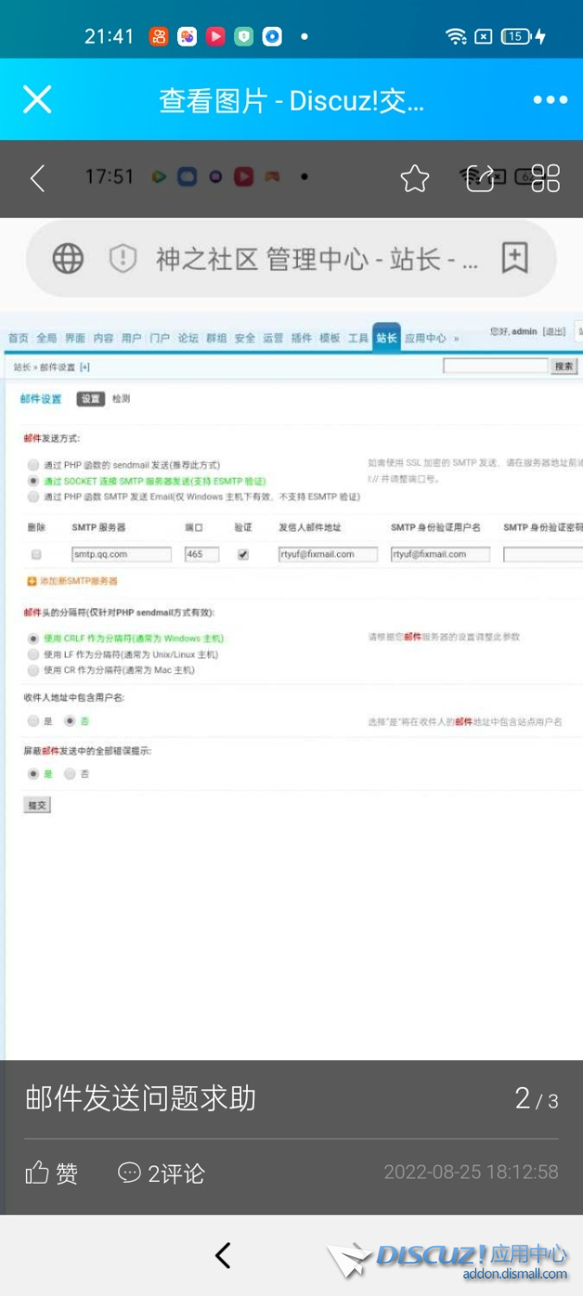This screenshot has width=583, height=1296.
Task: Tap the star favorite icon
Action: pos(415,178)
